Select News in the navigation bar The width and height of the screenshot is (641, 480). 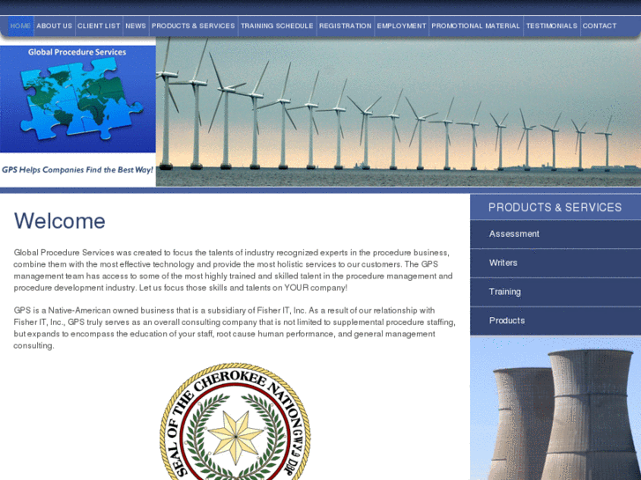(136, 26)
